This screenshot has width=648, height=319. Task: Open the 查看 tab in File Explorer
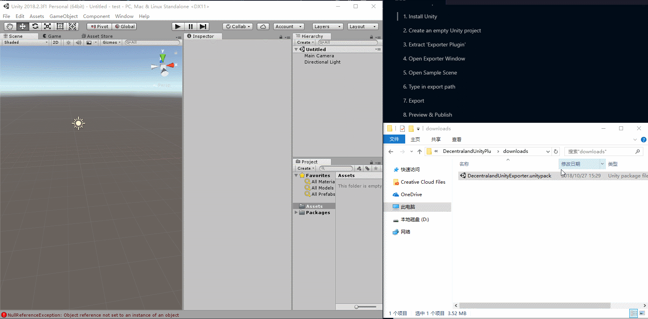coord(457,139)
